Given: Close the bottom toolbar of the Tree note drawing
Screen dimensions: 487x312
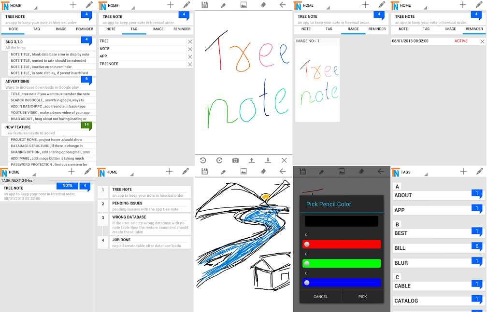Looking at the screenshot, I should 284,161.
